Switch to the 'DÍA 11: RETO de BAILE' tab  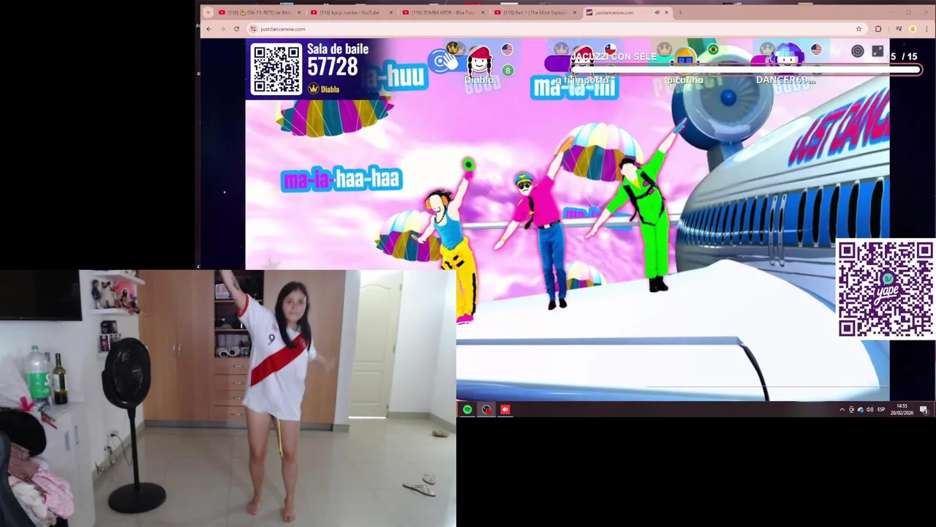coord(258,12)
